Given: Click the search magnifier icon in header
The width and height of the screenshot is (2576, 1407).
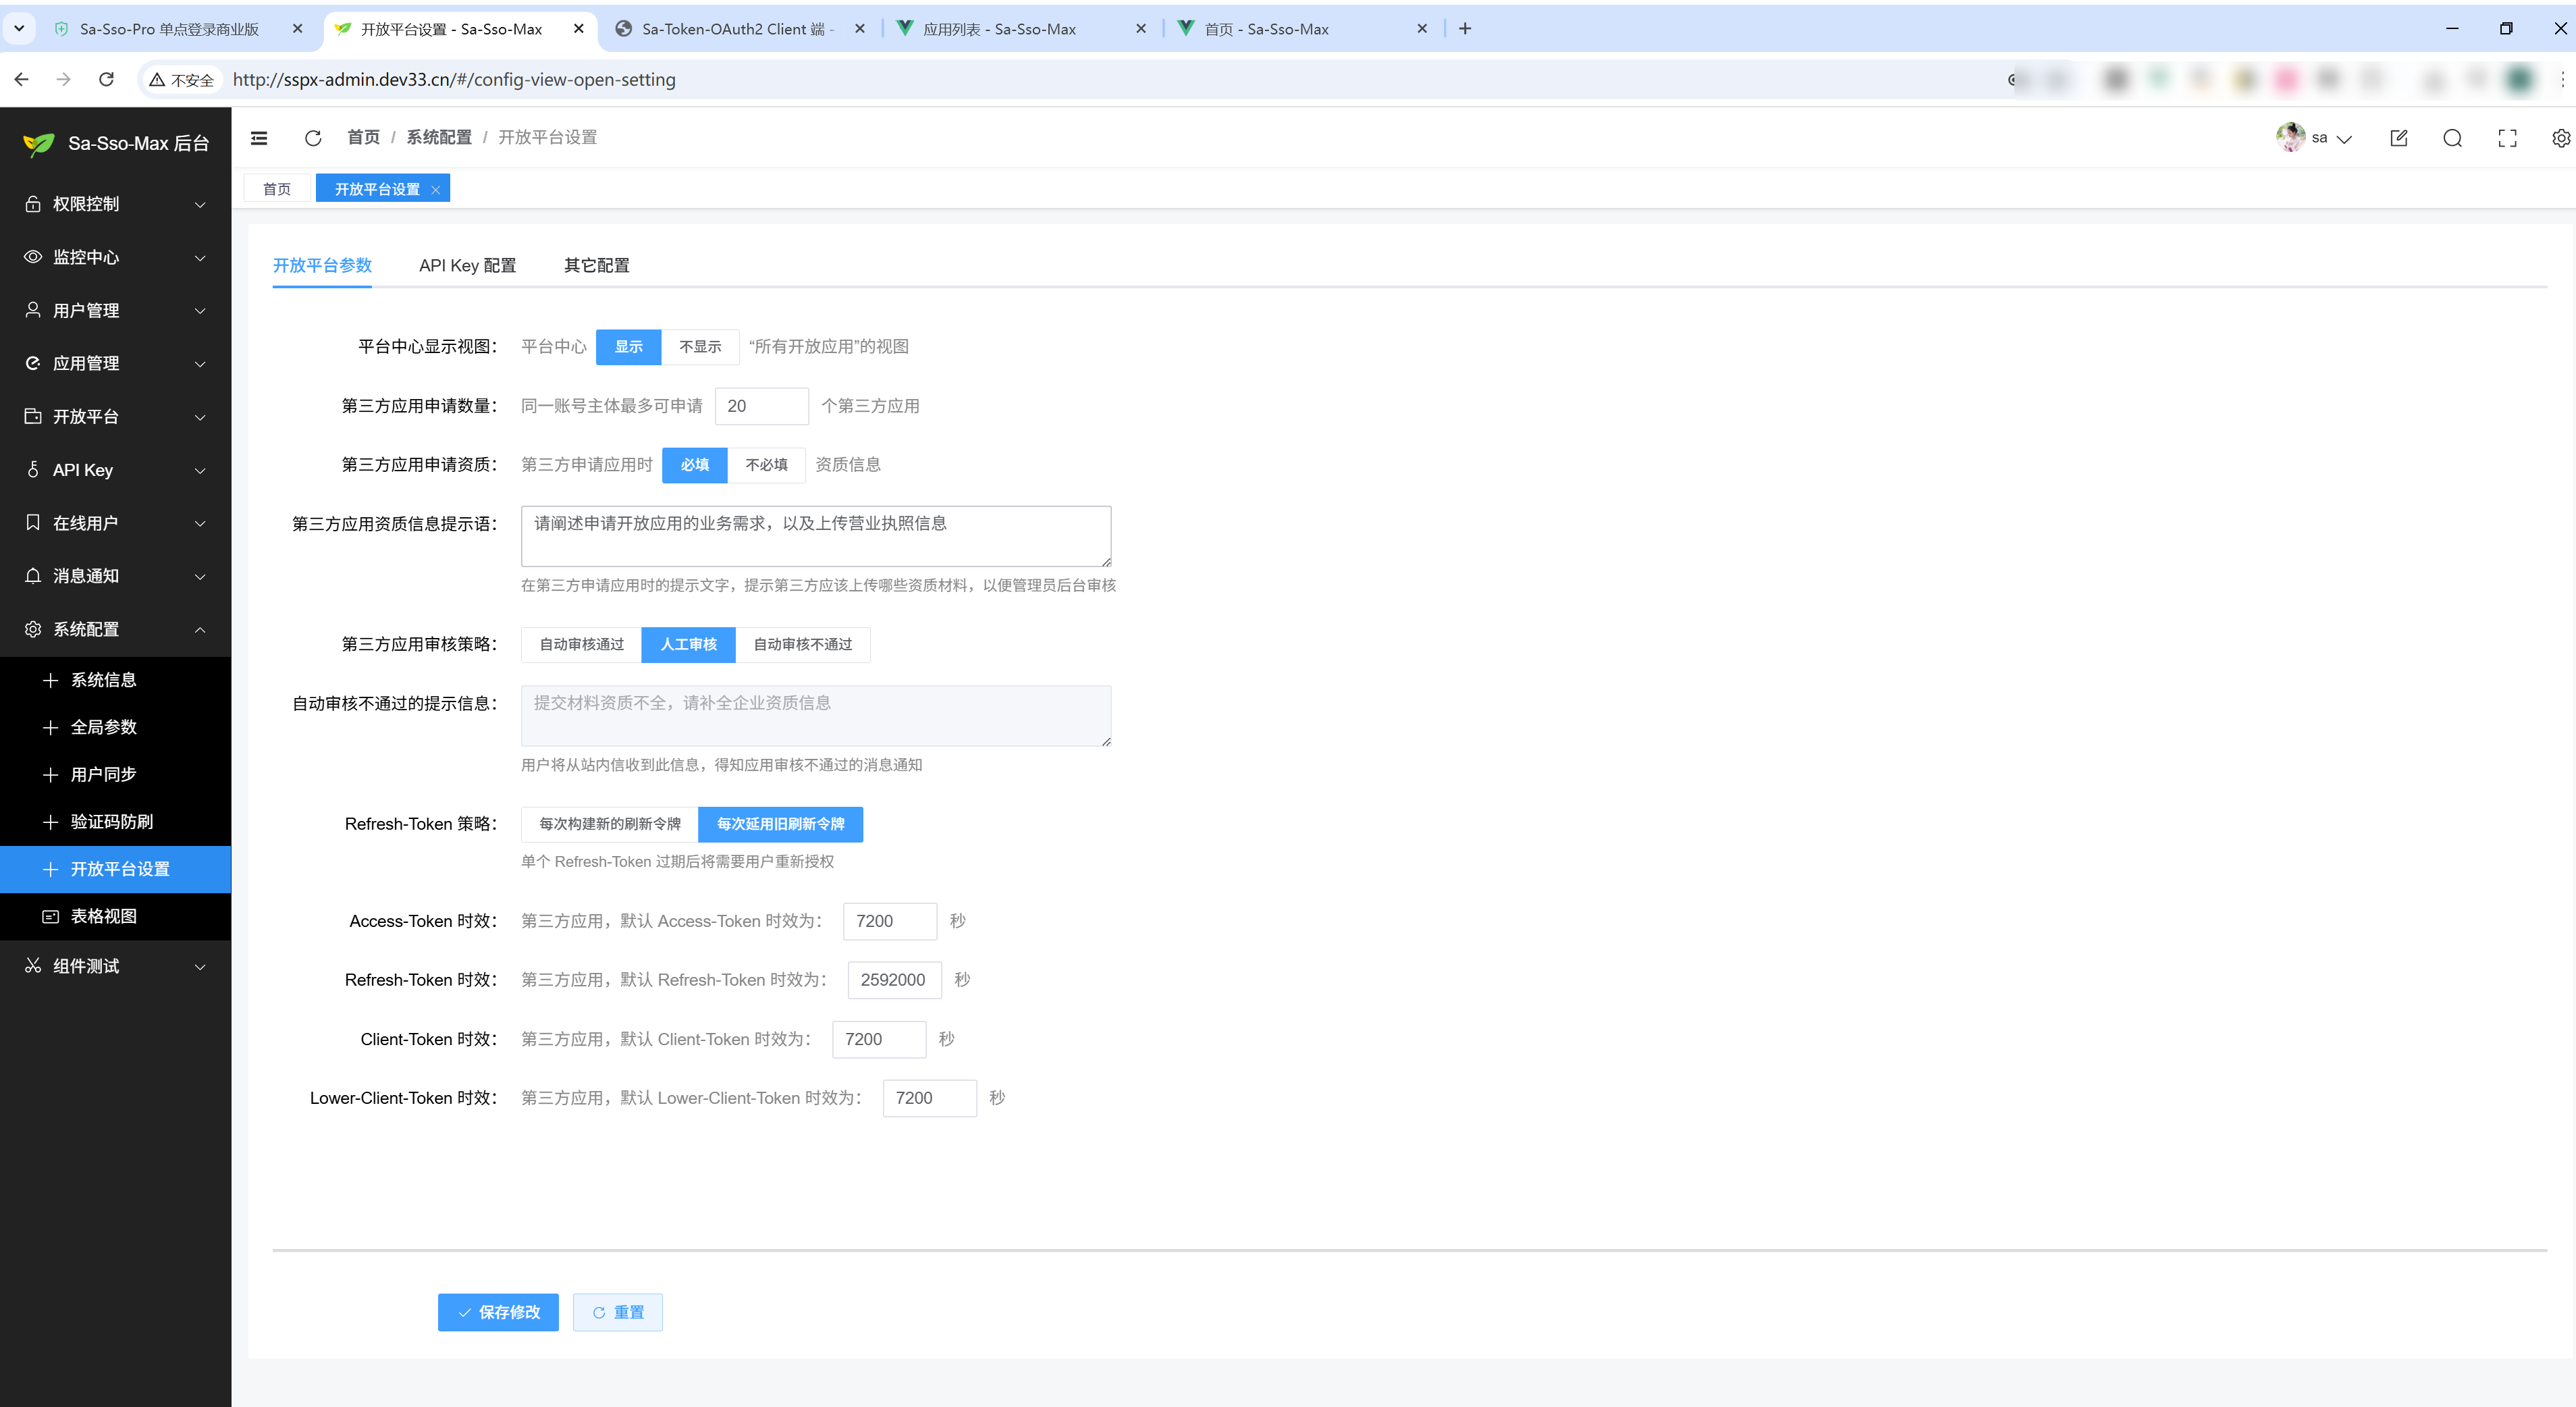Looking at the screenshot, I should (2452, 138).
